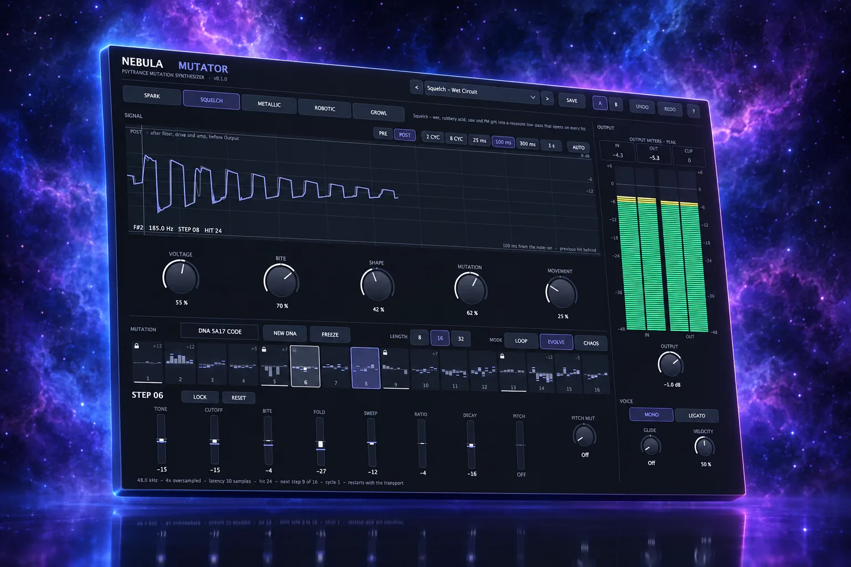This screenshot has width=851, height=567.
Task: Set mutation mode to LOOP
Action: point(521,341)
